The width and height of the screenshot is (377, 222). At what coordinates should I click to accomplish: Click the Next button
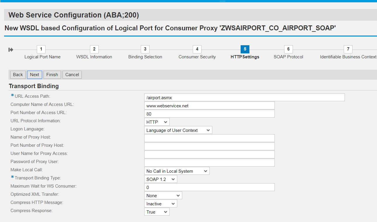coord(34,75)
